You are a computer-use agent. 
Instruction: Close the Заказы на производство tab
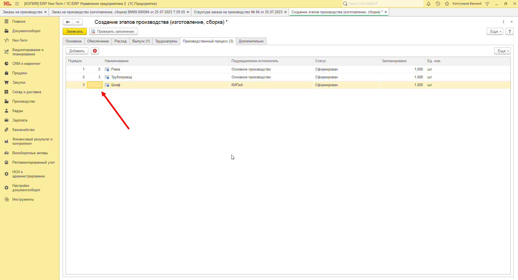(x=45, y=12)
